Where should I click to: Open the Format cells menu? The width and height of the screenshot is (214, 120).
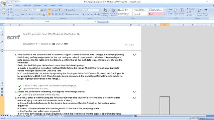point(182,12)
